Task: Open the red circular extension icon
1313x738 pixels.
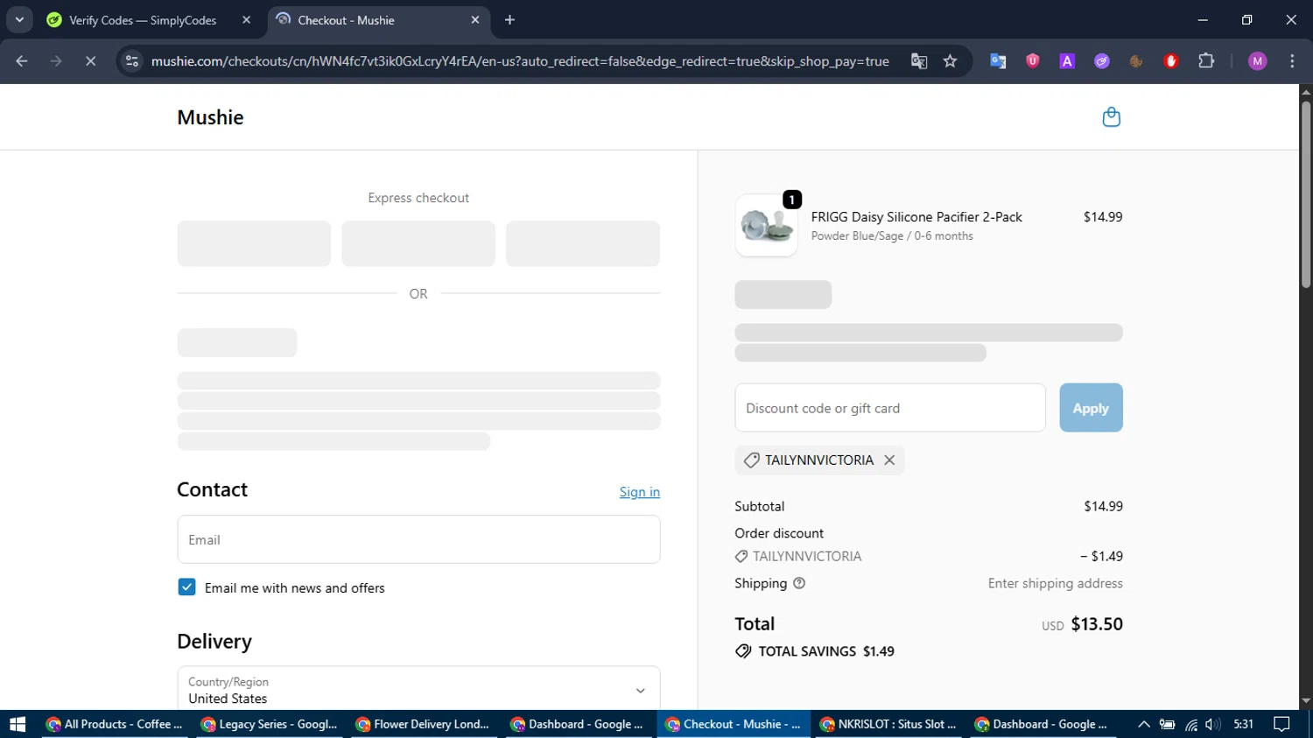Action: (1171, 61)
